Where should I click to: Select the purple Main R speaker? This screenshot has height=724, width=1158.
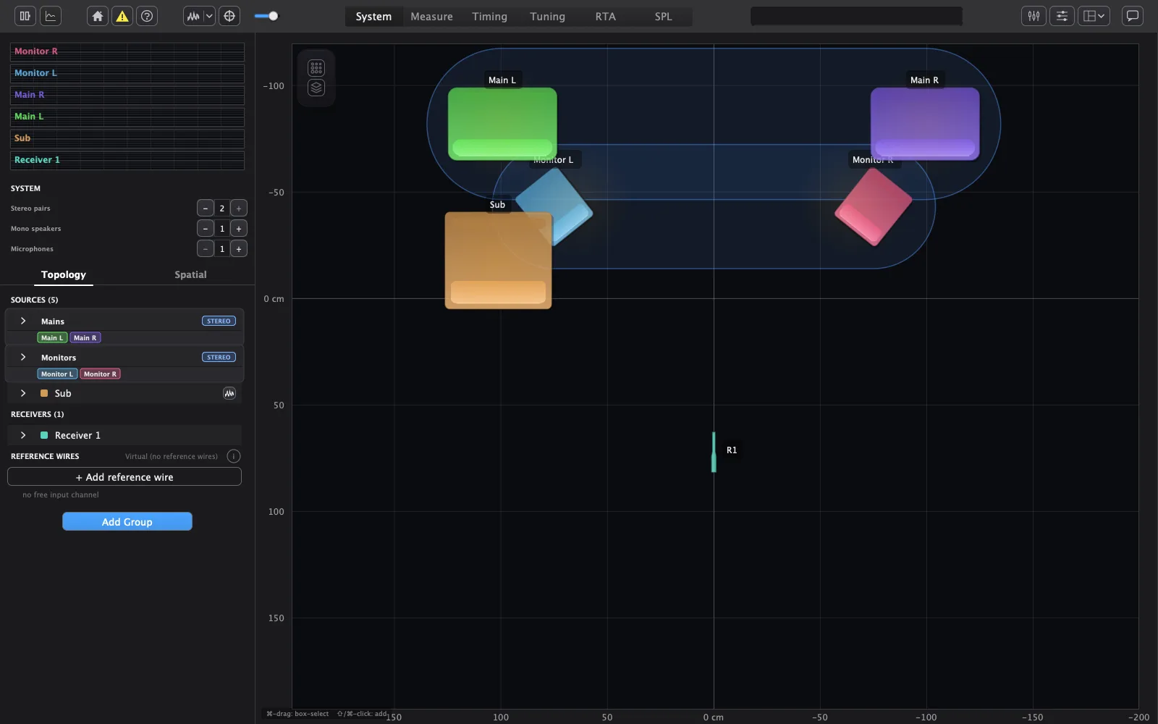coord(925,123)
